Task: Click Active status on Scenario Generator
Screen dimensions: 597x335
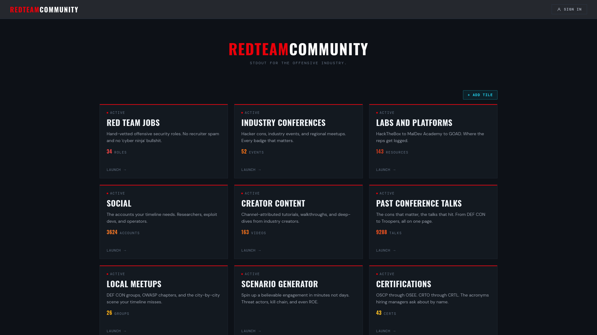Action: click(x=250, y=274)
